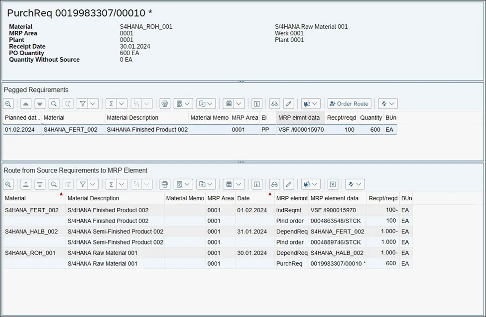Screen dimensions: 486x317
Task: Expand the Sum total dropdown in Pegged Requirements toolbar
Action: pos(122,104)
